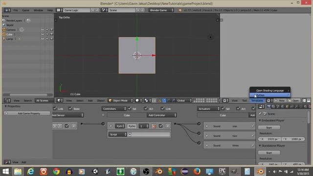Open the Help menu

[50, 10]
